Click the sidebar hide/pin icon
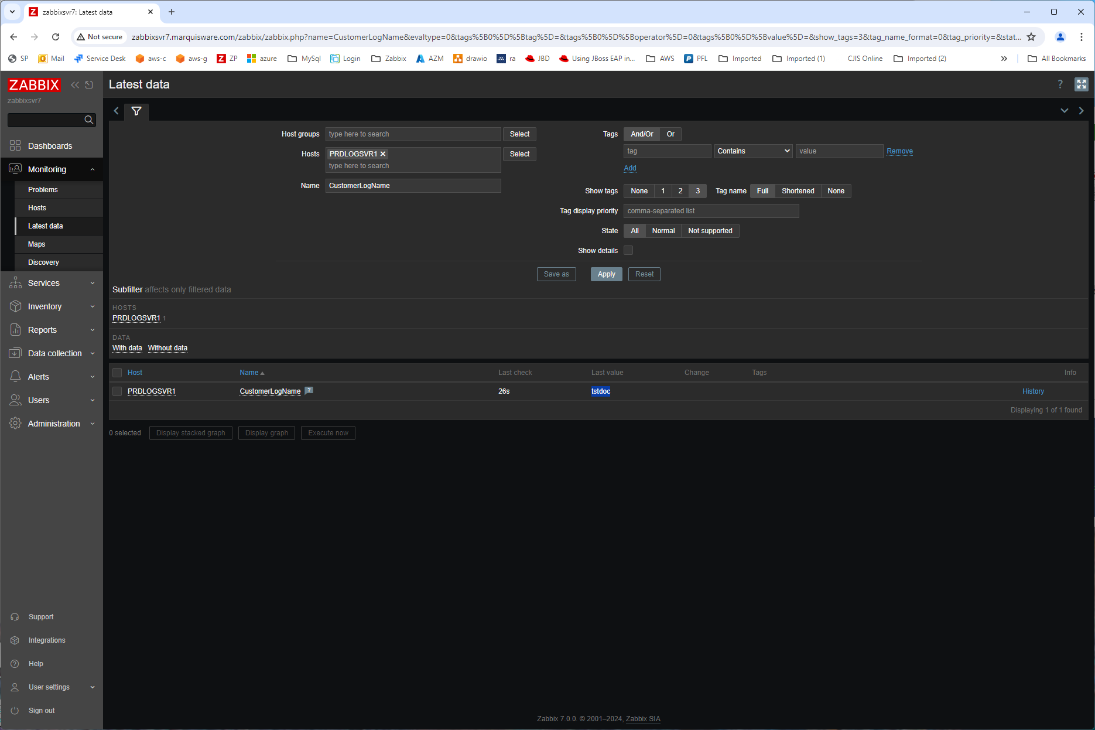The height and width of the screenshot is (730, 1095). pyautogui.click(x=89, y=85)
